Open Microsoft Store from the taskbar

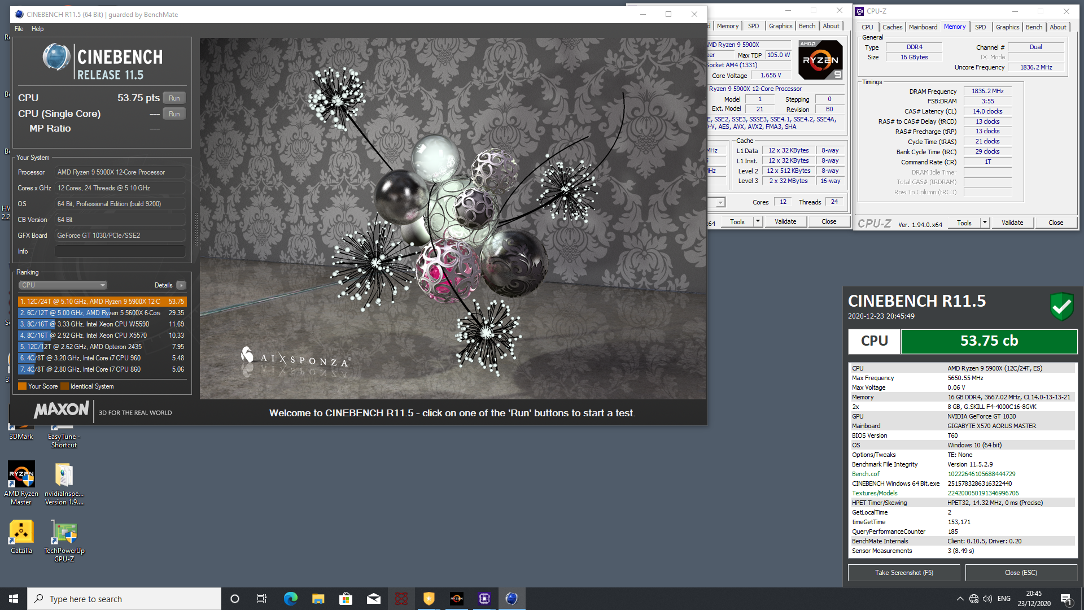point(346,599)
